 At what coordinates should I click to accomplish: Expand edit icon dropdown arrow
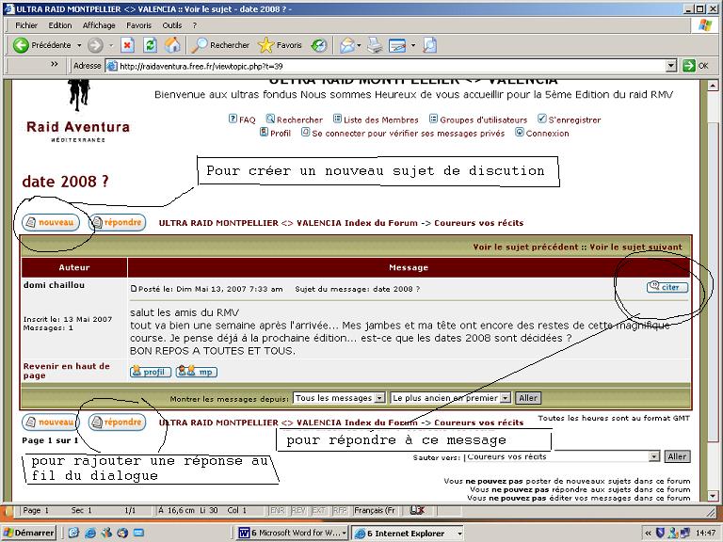(413, 45)
